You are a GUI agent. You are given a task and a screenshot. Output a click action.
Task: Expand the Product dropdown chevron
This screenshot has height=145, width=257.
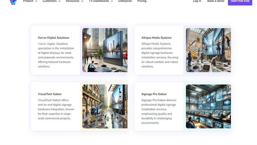(x=36, y=1)
